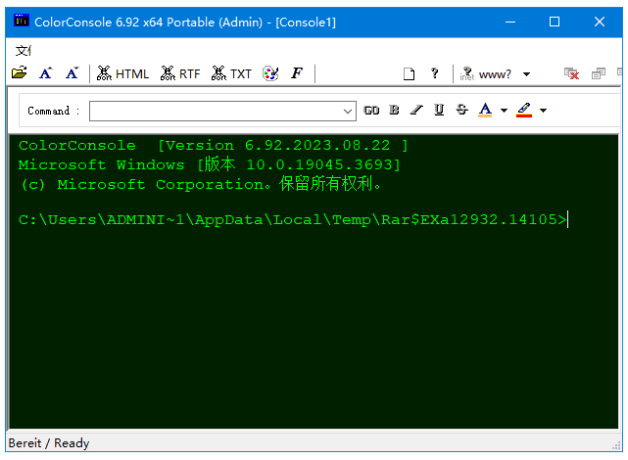Export console output as TXT

pos(232,73)
